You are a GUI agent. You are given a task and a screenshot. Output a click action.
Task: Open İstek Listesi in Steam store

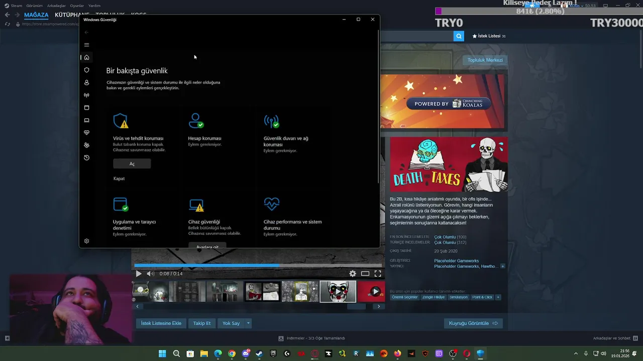[489, 36]
